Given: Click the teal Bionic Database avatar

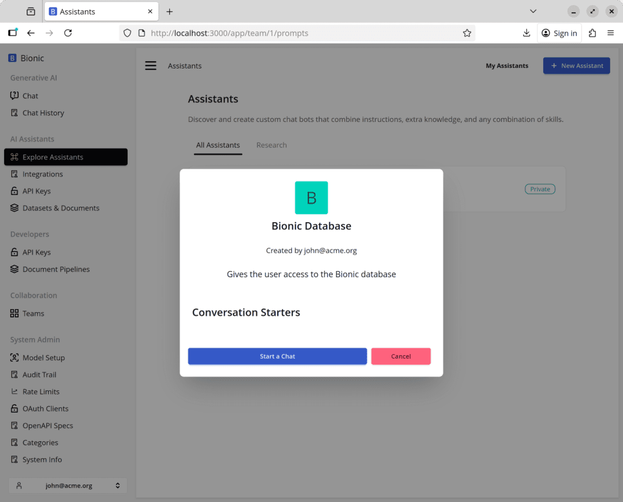Looking at the screenshot, I should click(x=311, y=198).
